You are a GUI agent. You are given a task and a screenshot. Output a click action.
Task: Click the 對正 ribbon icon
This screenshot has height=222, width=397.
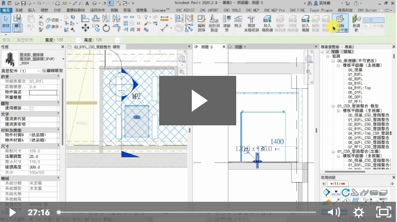(238, 22)
